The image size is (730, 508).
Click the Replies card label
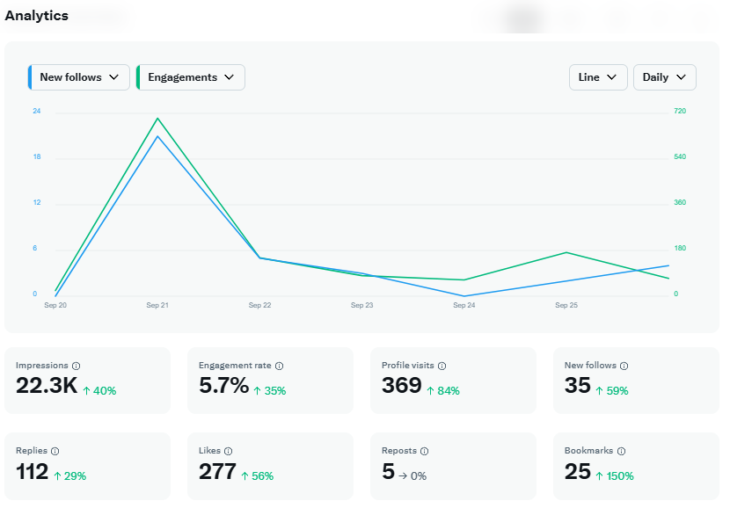(32, 451)
